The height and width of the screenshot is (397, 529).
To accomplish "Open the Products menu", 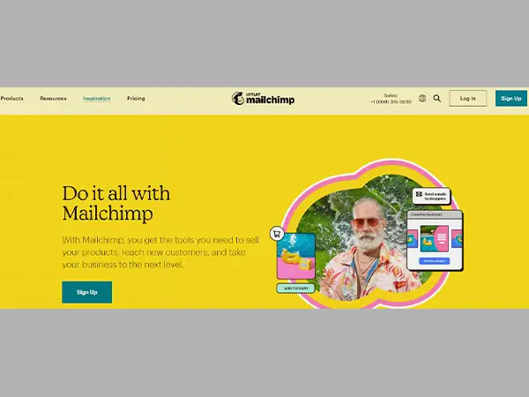I will tap(11, 98).
